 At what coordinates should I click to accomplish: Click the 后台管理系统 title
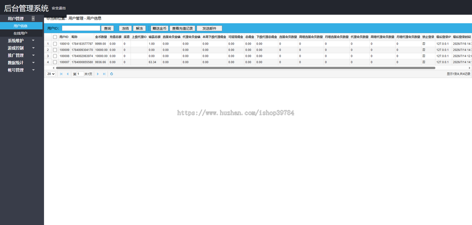[26, 8]
